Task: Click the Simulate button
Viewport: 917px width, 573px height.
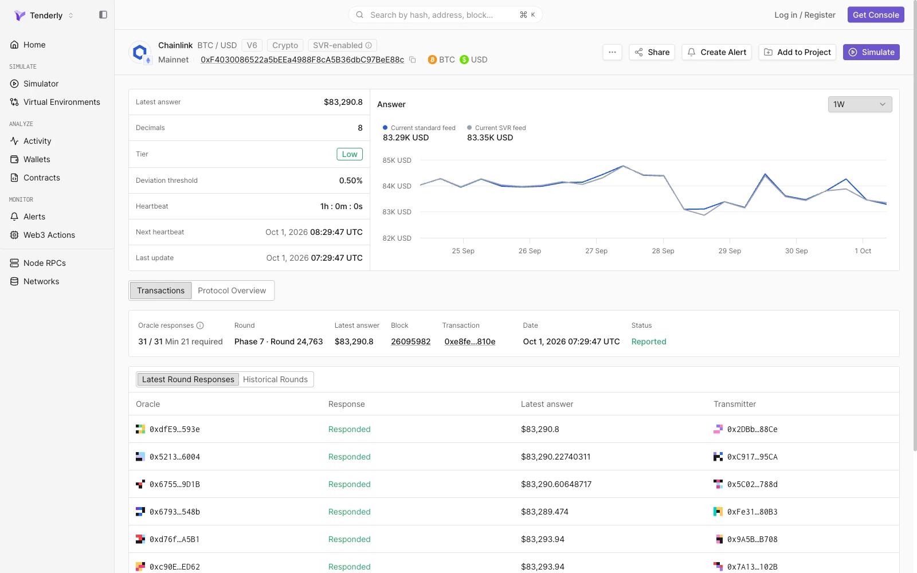Action: click(x=871, y=52)
